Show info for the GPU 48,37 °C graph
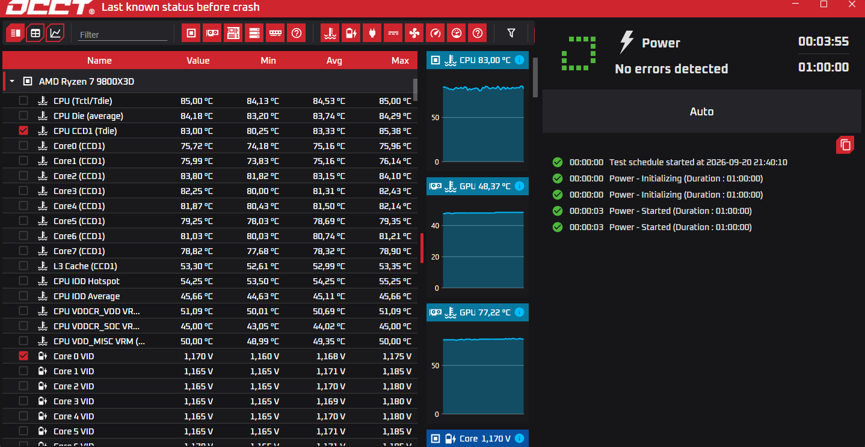865x447 pixels. 519,186
